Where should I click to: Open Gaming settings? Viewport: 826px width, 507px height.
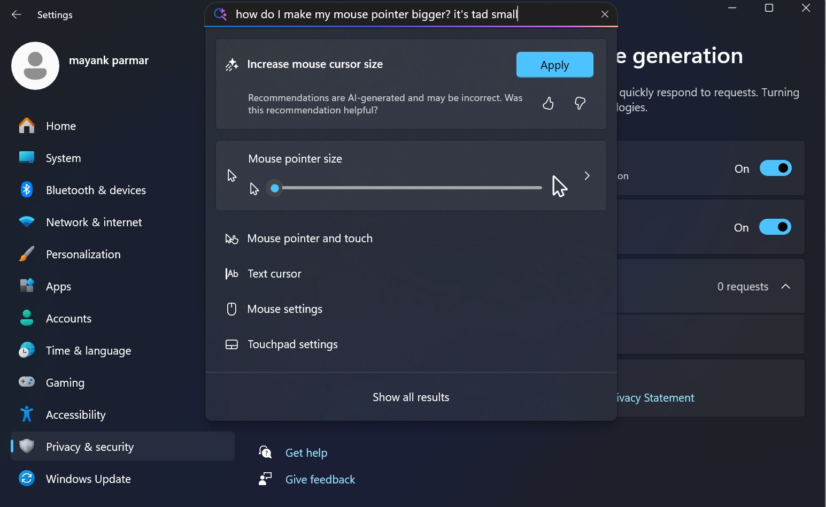pos(122,382)
